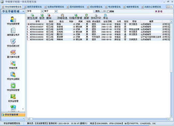Viewport: 174px width, 126px height.
Task: Click the search value input field
Action: 75,11
